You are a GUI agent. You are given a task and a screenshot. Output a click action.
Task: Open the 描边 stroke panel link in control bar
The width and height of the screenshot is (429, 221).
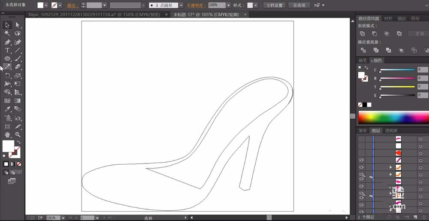(x=73, y=5)
